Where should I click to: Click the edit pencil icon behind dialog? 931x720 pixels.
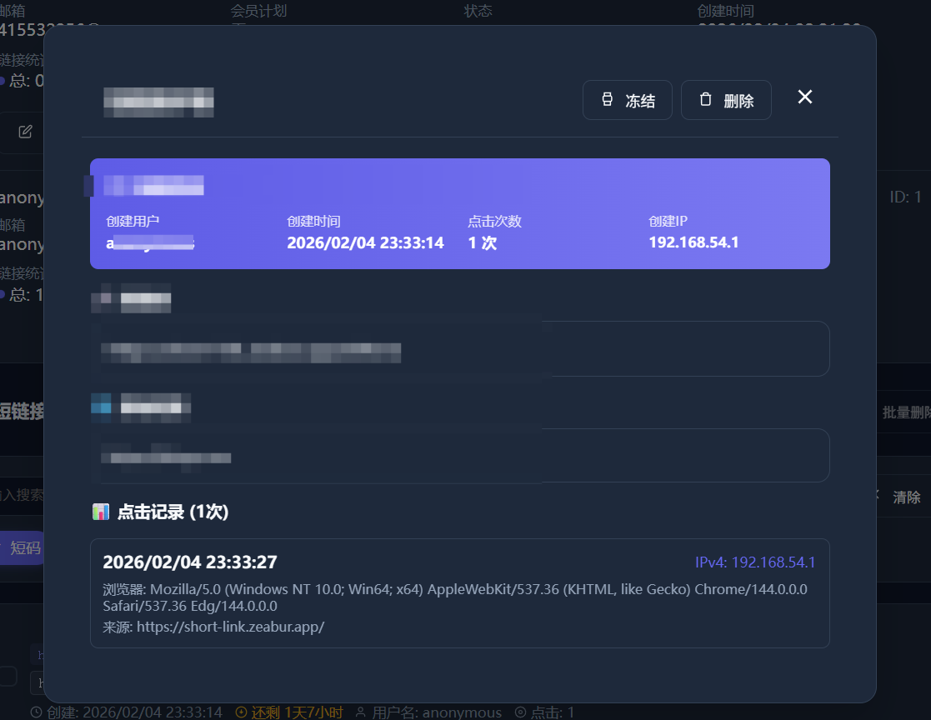[x=26, y=132]
